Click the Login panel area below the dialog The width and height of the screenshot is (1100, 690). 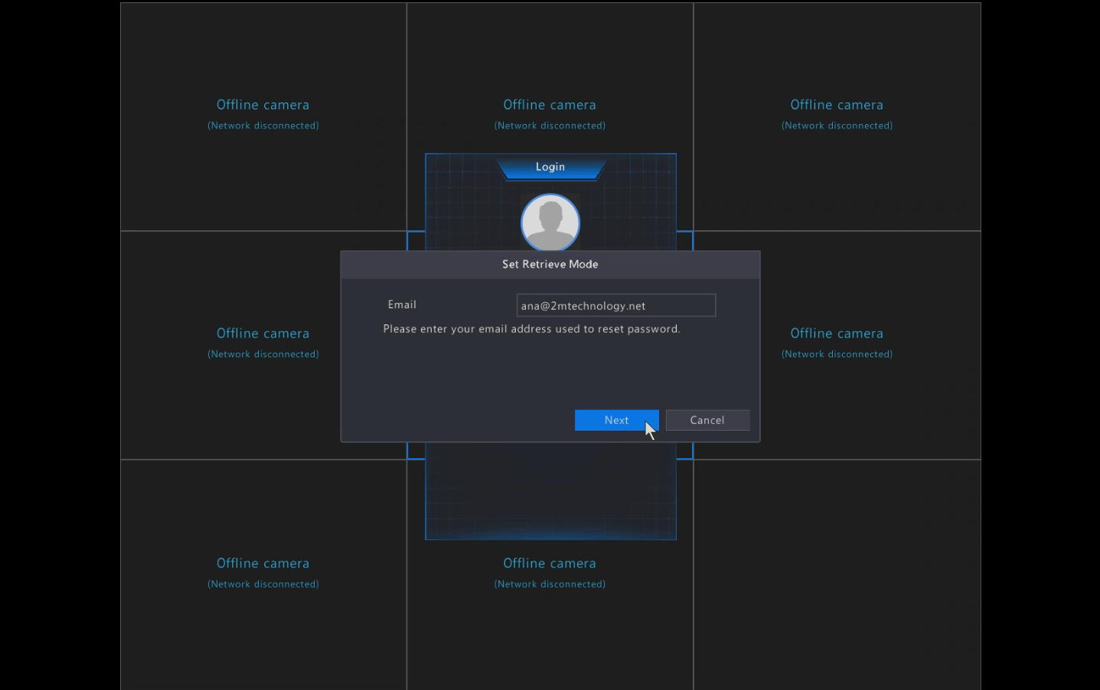point(550,490)
